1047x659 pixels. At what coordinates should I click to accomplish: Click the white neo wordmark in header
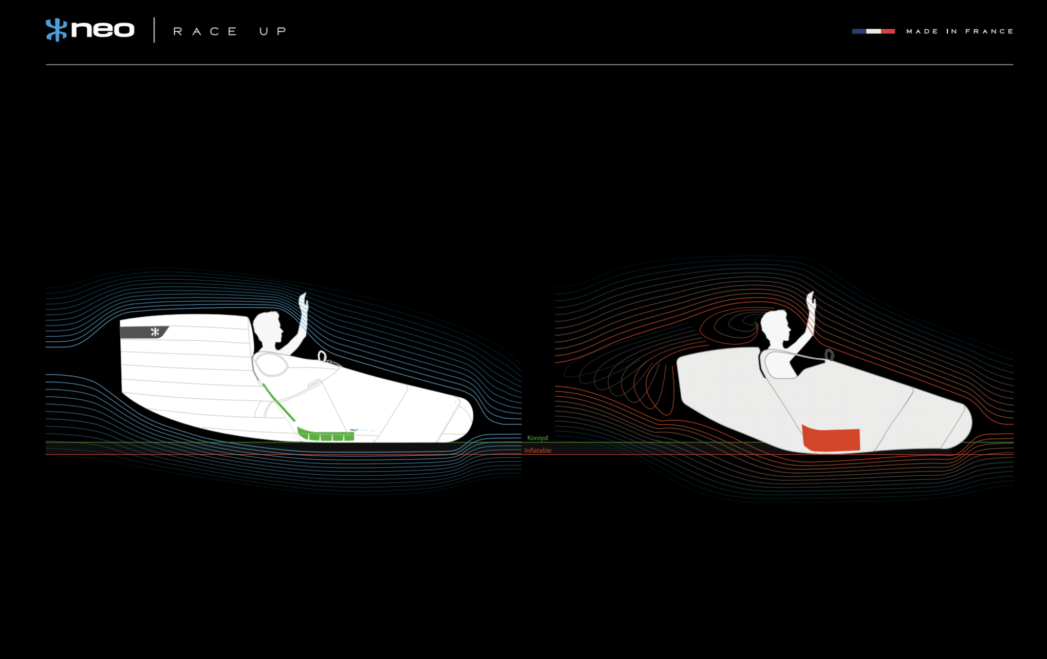[103, 30]
